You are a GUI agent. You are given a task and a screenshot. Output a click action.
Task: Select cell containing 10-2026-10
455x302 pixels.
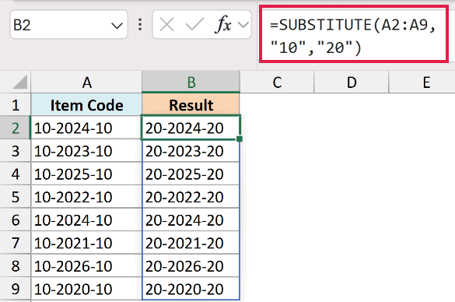coord(86,265)
